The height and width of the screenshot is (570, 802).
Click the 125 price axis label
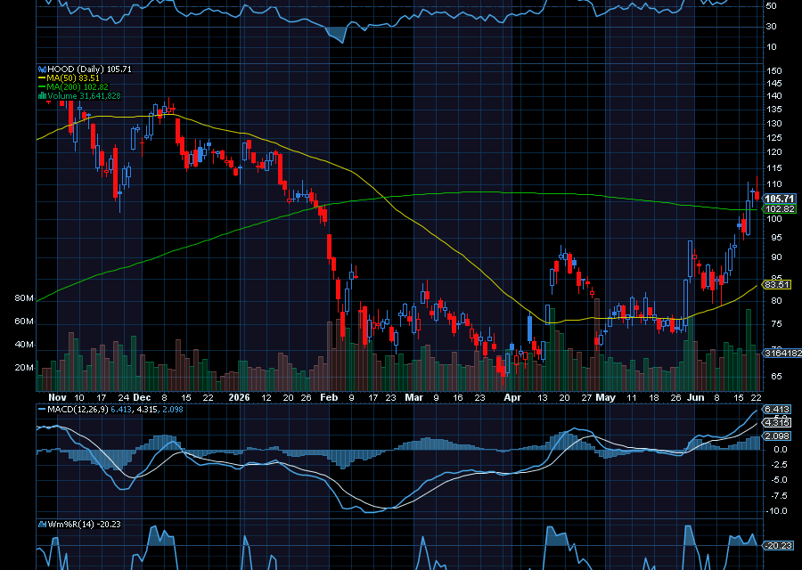(774, 138)
